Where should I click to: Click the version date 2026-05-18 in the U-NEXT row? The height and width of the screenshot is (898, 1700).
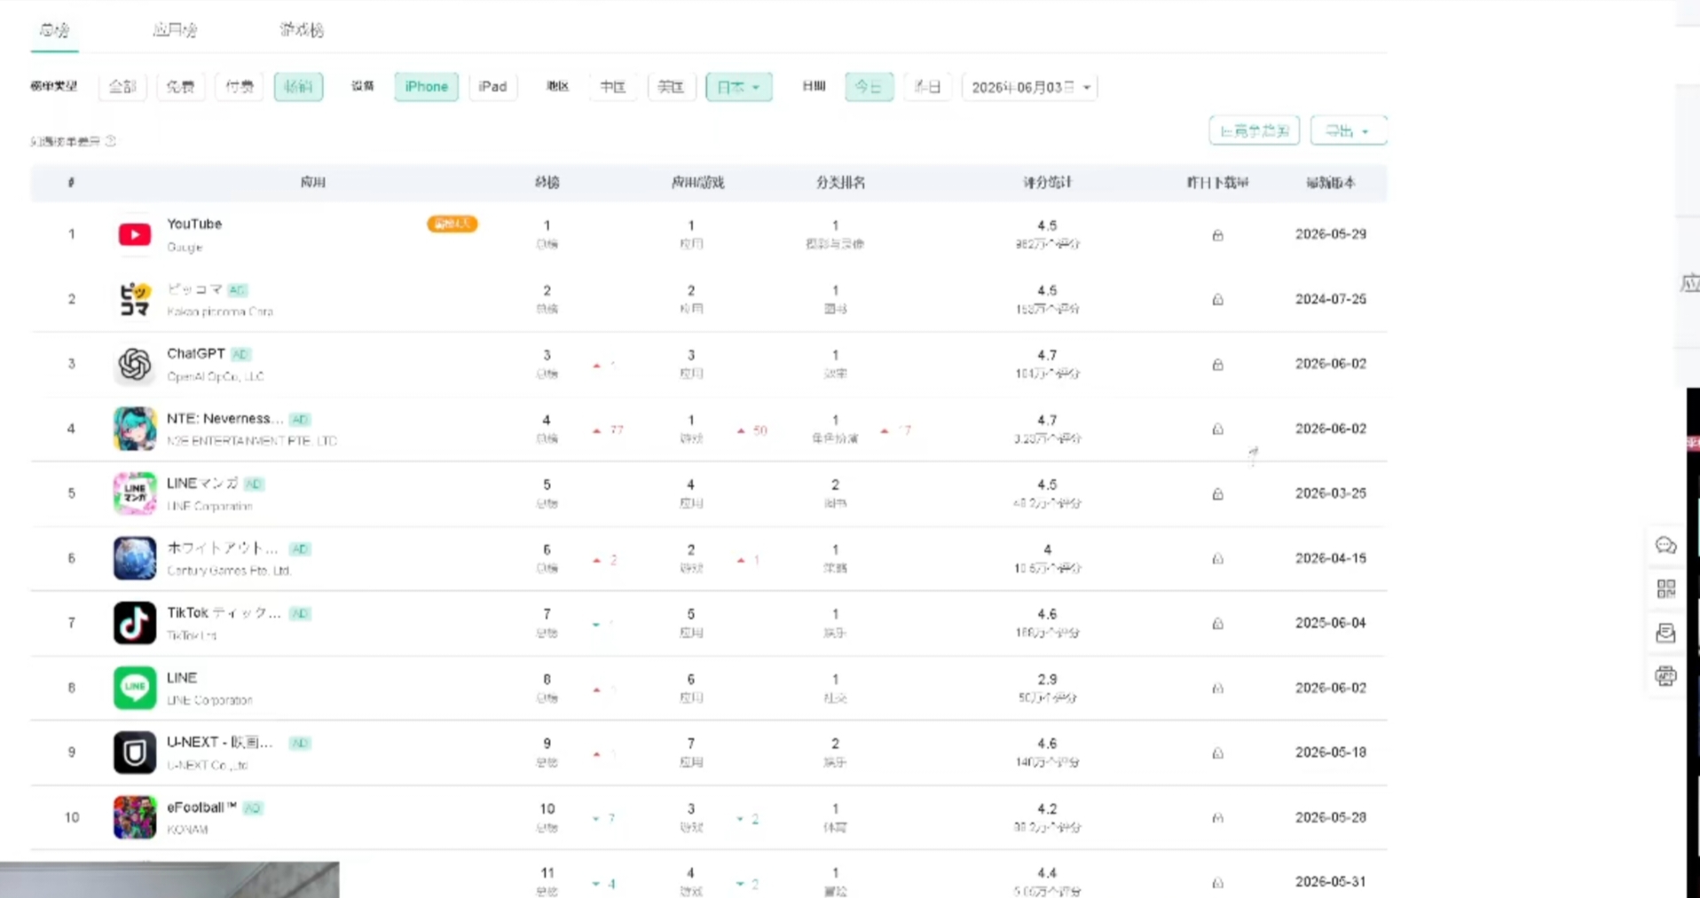point(1331,752)
